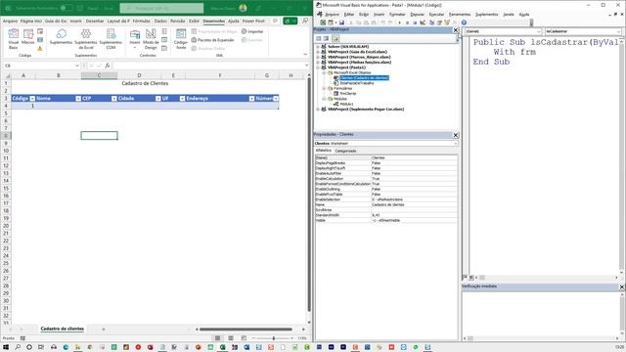Open the Excel Name Box dropdown

coord(77,66)
